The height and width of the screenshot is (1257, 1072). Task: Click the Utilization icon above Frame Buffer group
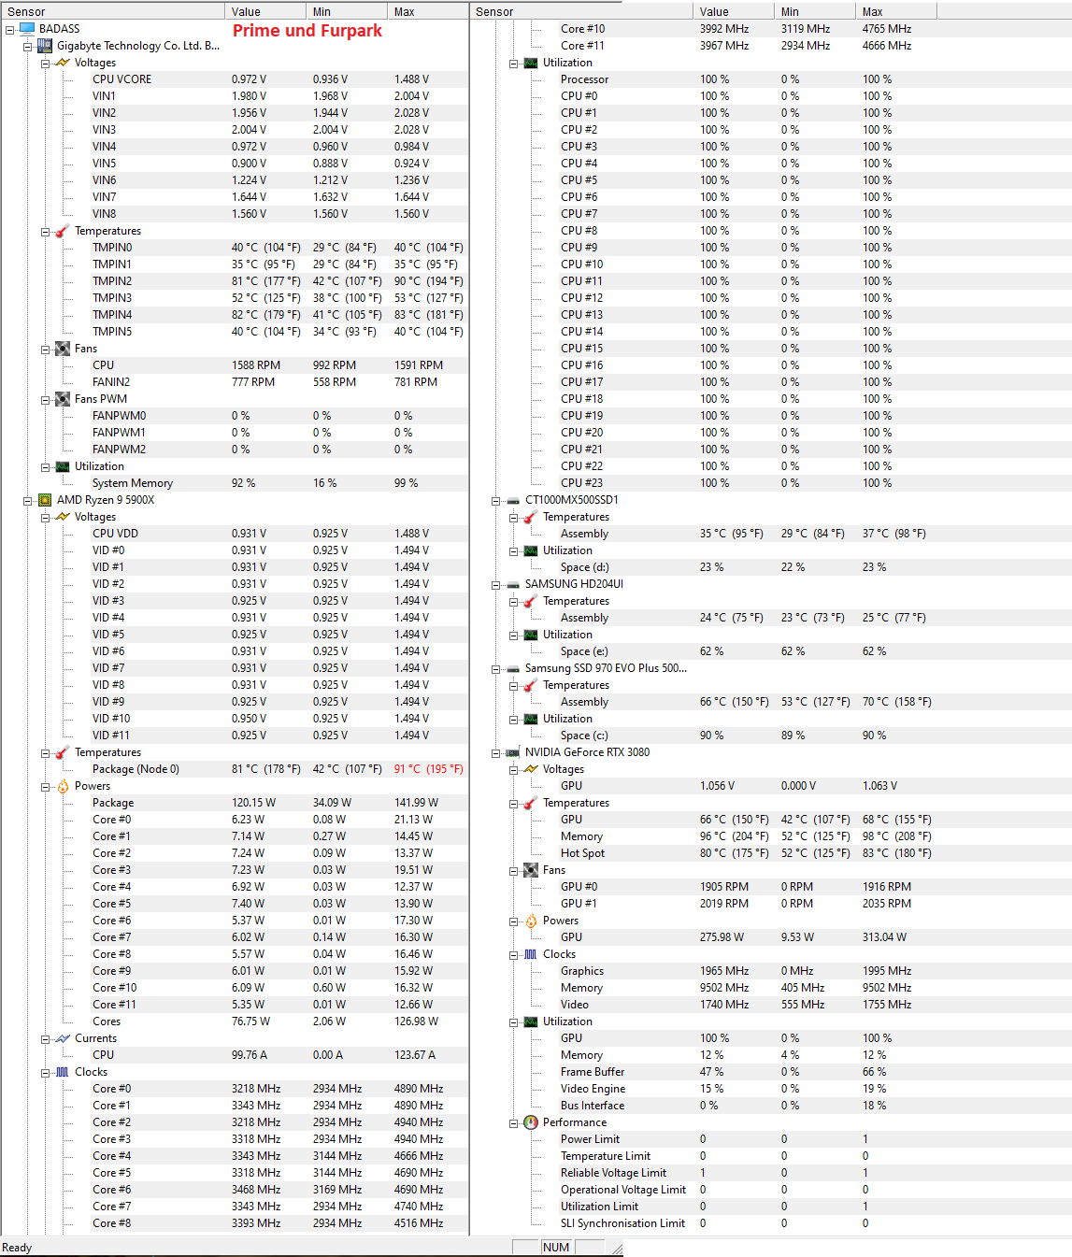[x=531, y=1021]
